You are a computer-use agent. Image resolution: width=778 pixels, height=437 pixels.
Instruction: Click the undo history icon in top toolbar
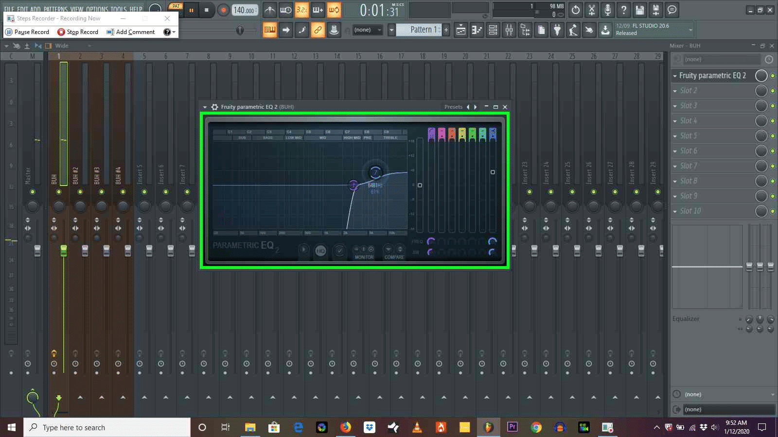576,10
